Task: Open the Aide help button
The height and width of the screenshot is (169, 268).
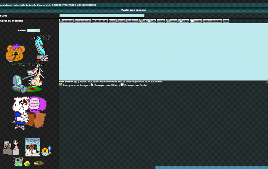Action: (226, 21)
